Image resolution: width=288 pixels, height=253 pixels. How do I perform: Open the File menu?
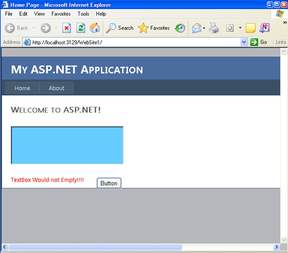click(8, 14)
